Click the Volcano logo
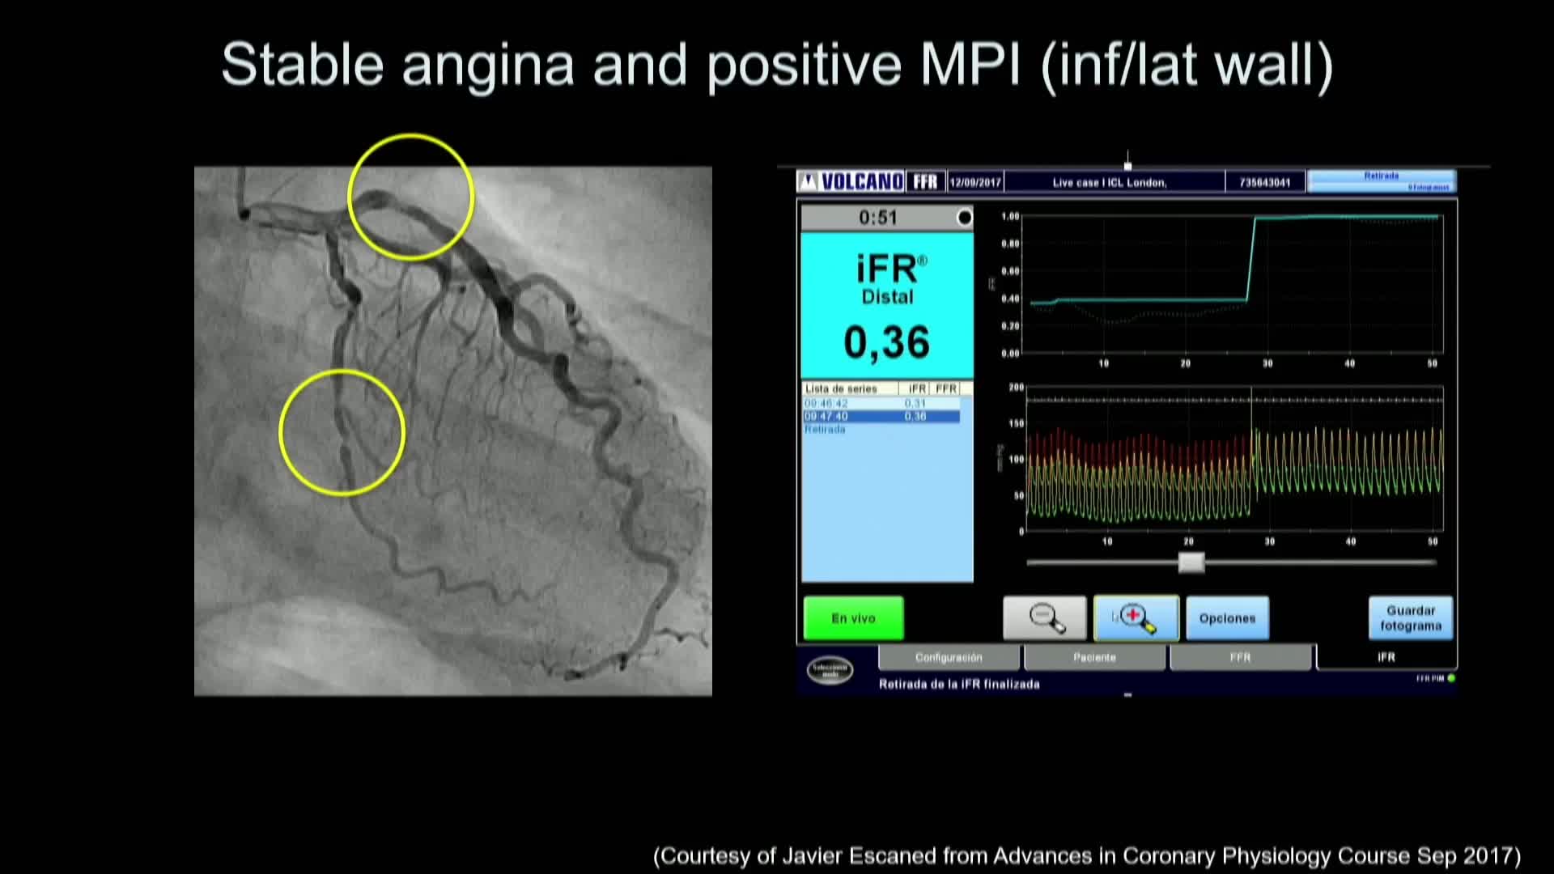Screen dimensions: 1554x874 coord(851,182)
